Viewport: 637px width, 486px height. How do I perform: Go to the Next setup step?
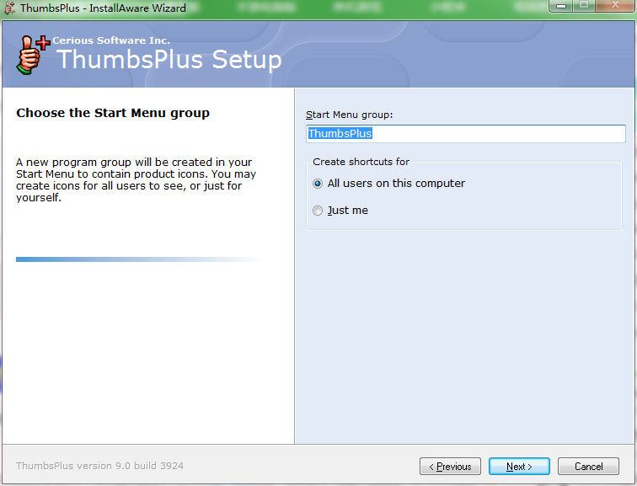pyautogui.click(x=519, y=466)
